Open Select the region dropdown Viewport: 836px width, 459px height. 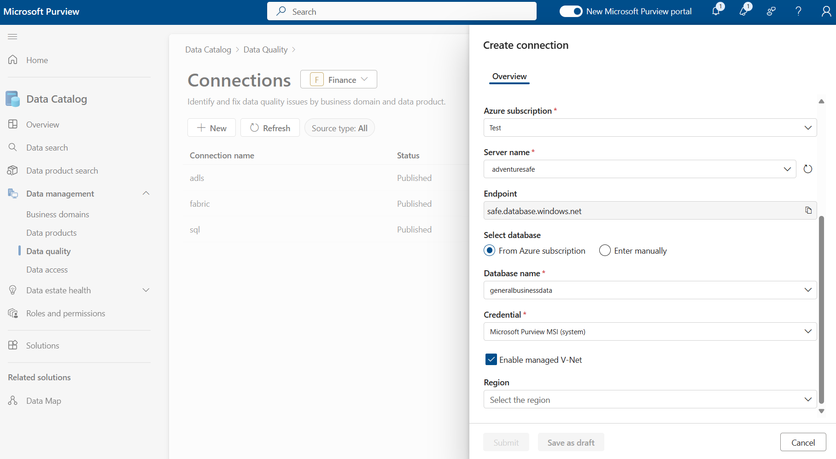tap(650, 399)
